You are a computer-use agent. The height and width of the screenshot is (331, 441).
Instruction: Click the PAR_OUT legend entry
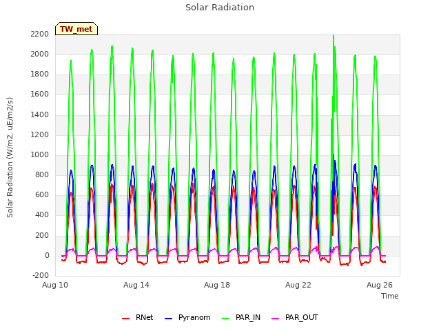295,318
